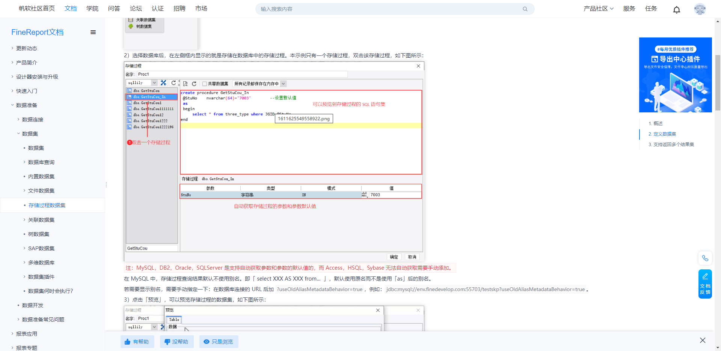Jump to outline item 1. 概述

(656, 123)
